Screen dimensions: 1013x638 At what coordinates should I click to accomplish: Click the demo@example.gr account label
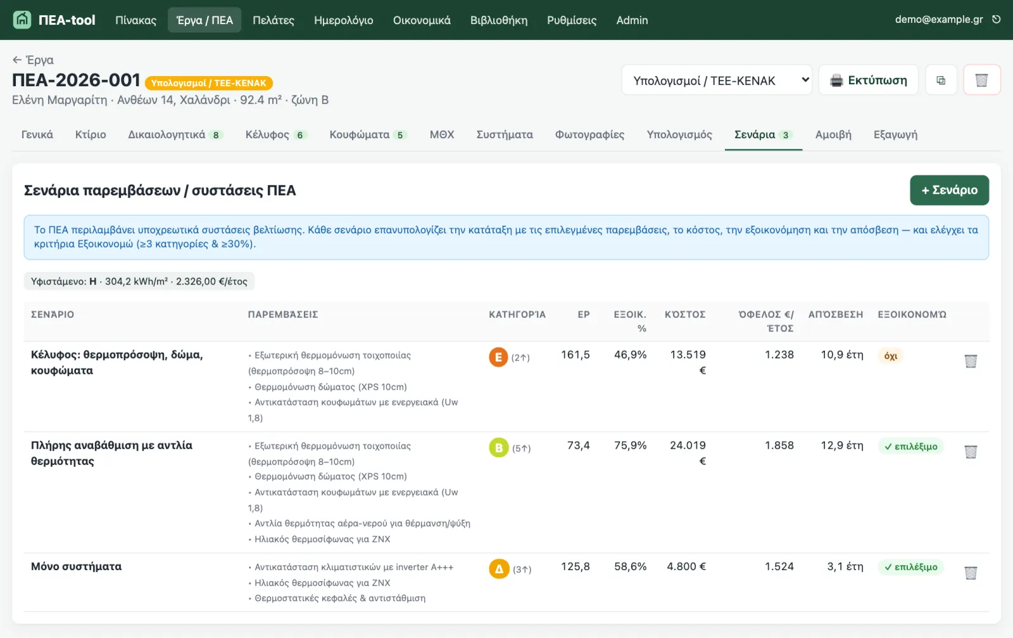click(x=939, y=19)
